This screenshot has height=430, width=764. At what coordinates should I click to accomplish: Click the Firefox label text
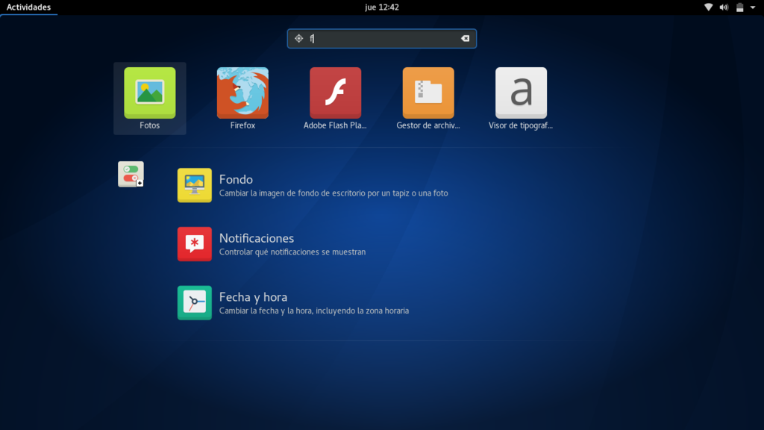click(242, 125)
